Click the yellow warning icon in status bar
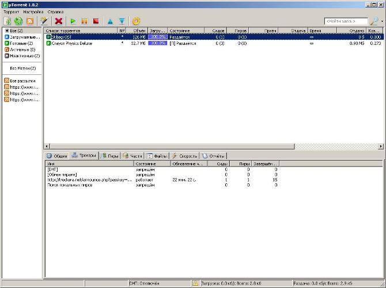The width and height of the screenshot is (386, 288). click(x=195, y=283)
